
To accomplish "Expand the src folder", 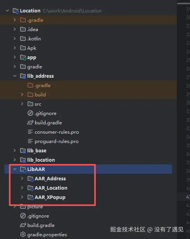I will click(x=22, y=104).
